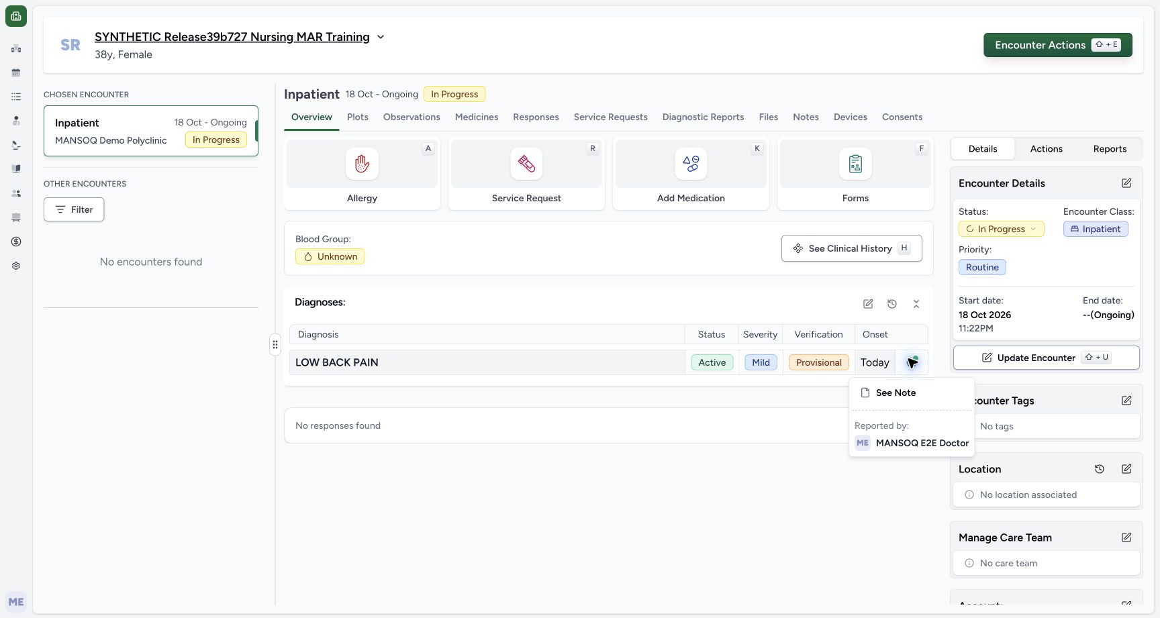Open the patient name link
The width and height of the screenshot is (1160, 618).
point(232,37)
